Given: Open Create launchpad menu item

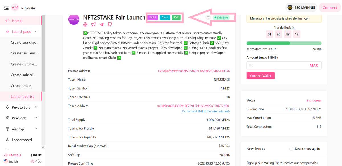Looking at the screenshot, I should pyautogui.click(x=24, y=42).
